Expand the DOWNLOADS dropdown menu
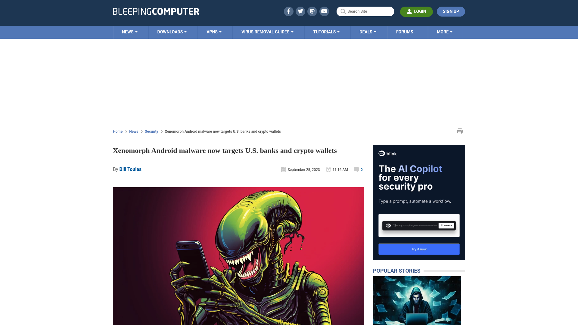This screenshot has height=325, width=578. (x=172, y=32)
